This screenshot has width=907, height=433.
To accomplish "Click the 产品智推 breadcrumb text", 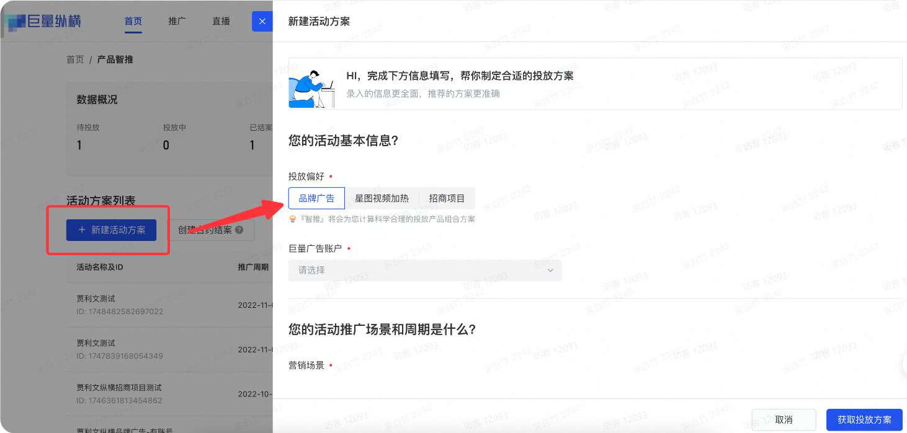I will (115, 59).
